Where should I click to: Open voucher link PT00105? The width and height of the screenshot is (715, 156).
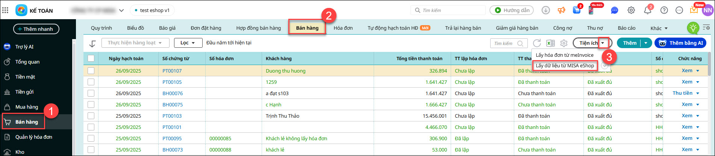172,82
